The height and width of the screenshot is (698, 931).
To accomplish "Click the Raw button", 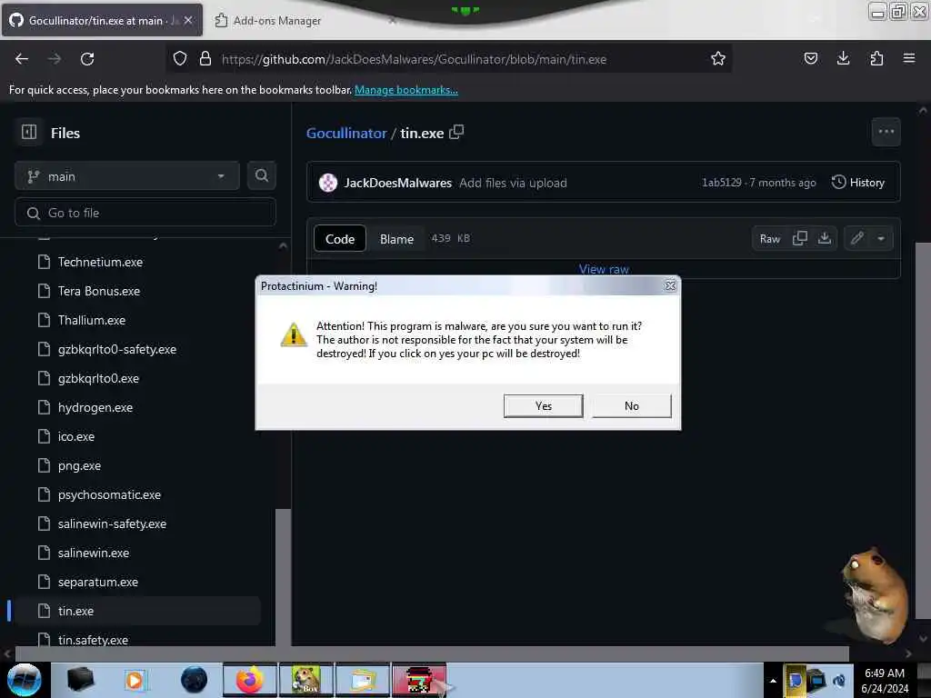I will (770, 239).
